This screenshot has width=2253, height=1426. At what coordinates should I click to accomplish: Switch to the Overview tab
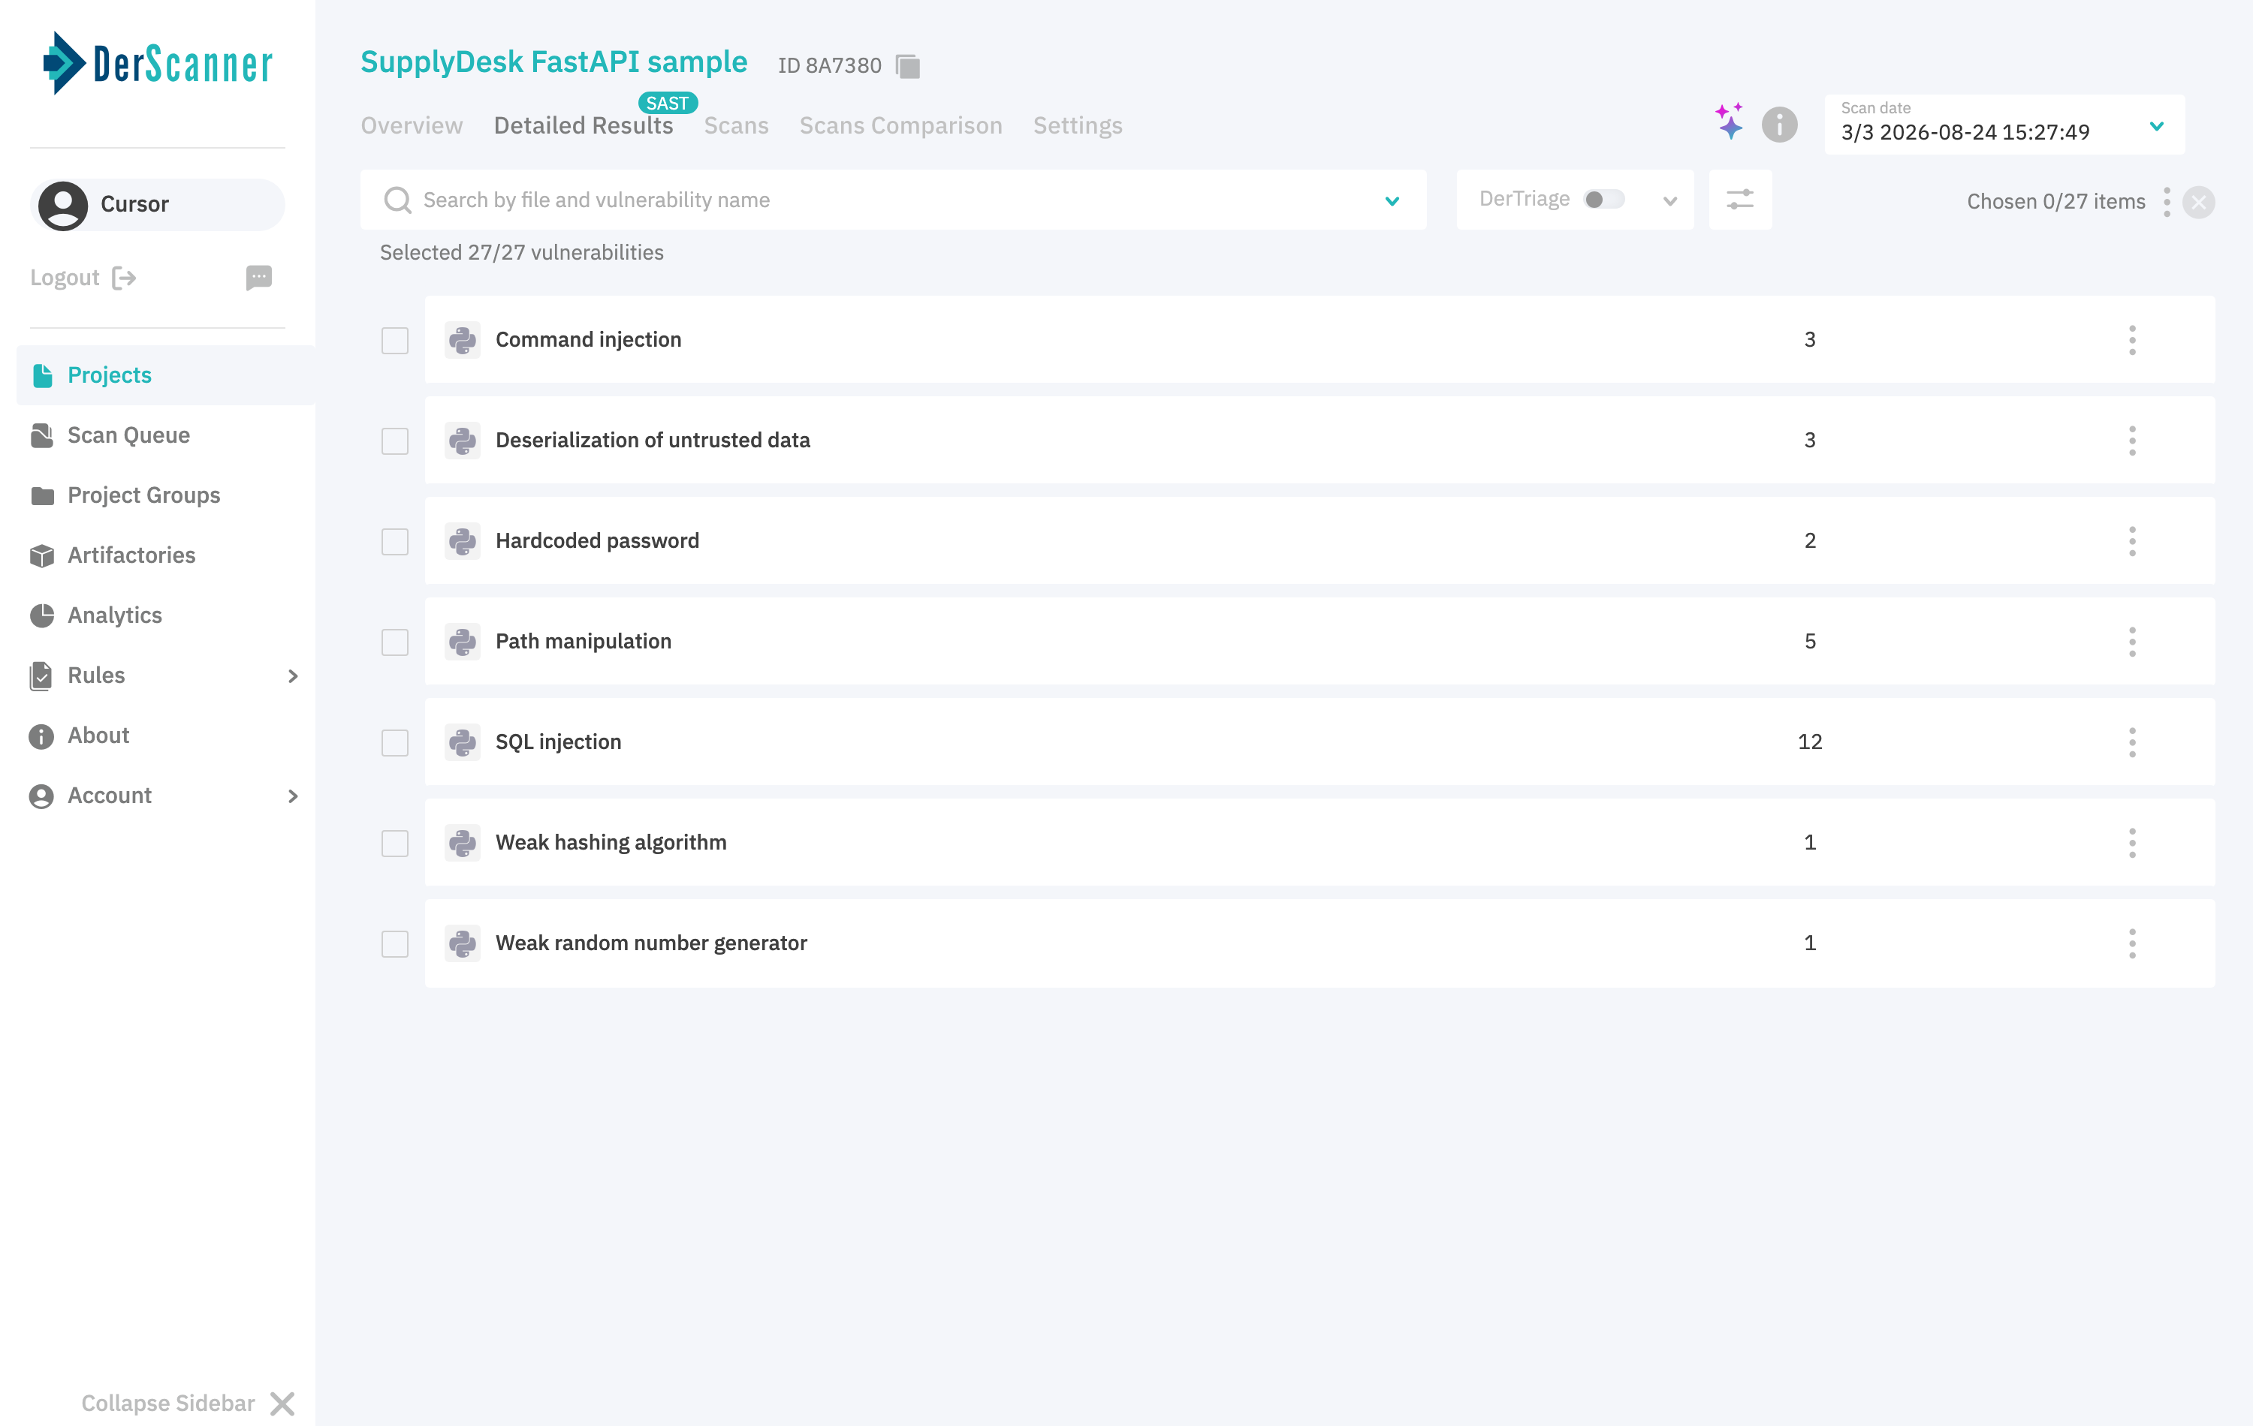click(x=412, y=125)
